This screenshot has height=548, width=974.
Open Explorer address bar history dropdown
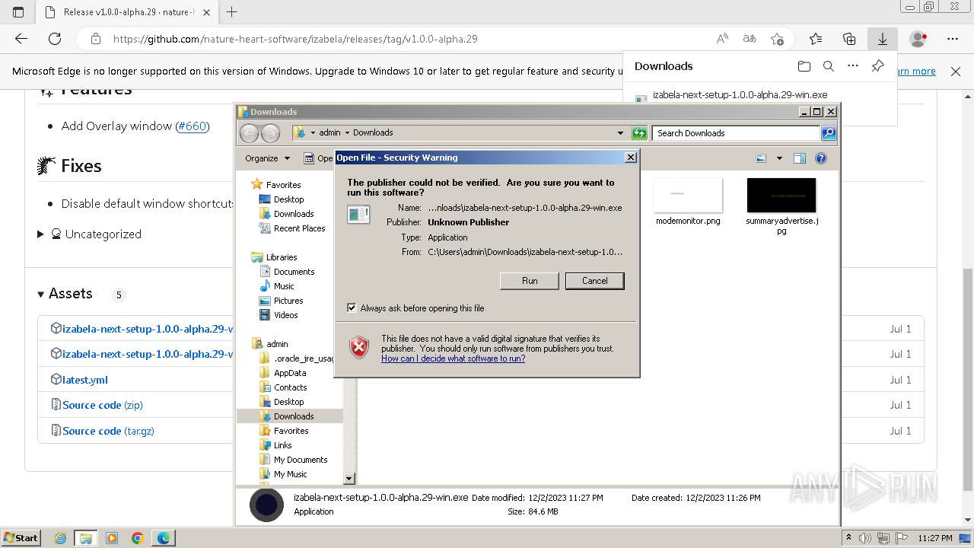click(620, 133)
